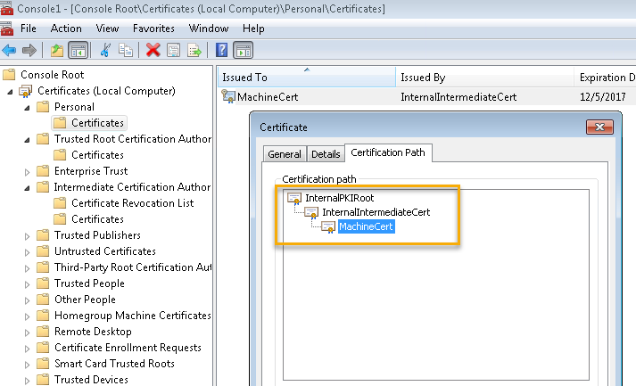The height and width of the screenshot is (386, 636).
Task: Click the Back arrow toolbar icon
Action: click(x=10, y=50)
